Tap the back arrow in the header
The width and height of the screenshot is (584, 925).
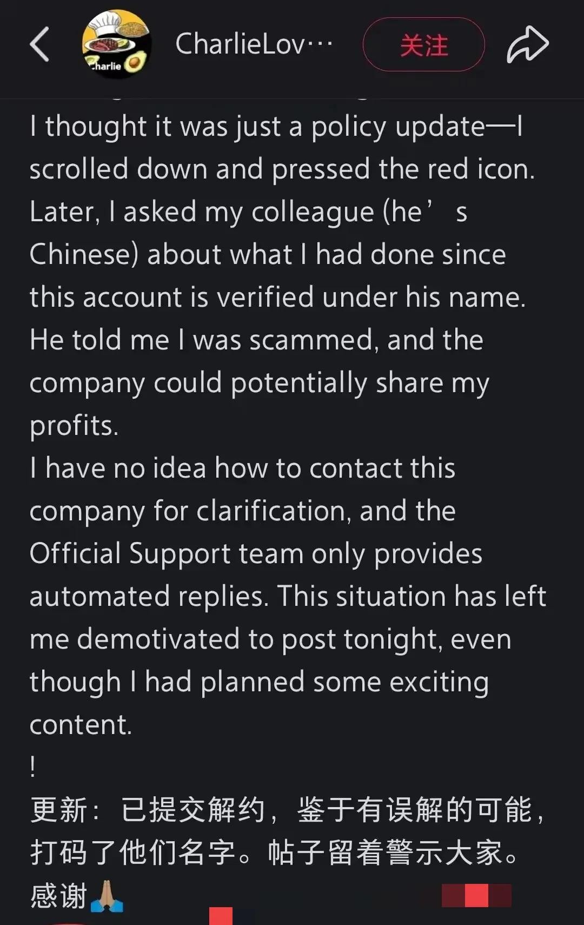(x=39, y=44)
